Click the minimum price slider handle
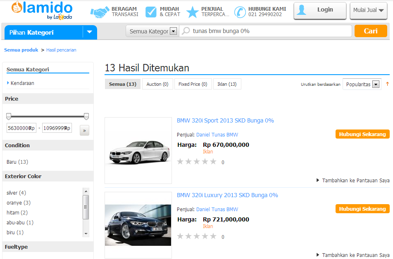The image size is (393, 259). (x=9, y=116)
